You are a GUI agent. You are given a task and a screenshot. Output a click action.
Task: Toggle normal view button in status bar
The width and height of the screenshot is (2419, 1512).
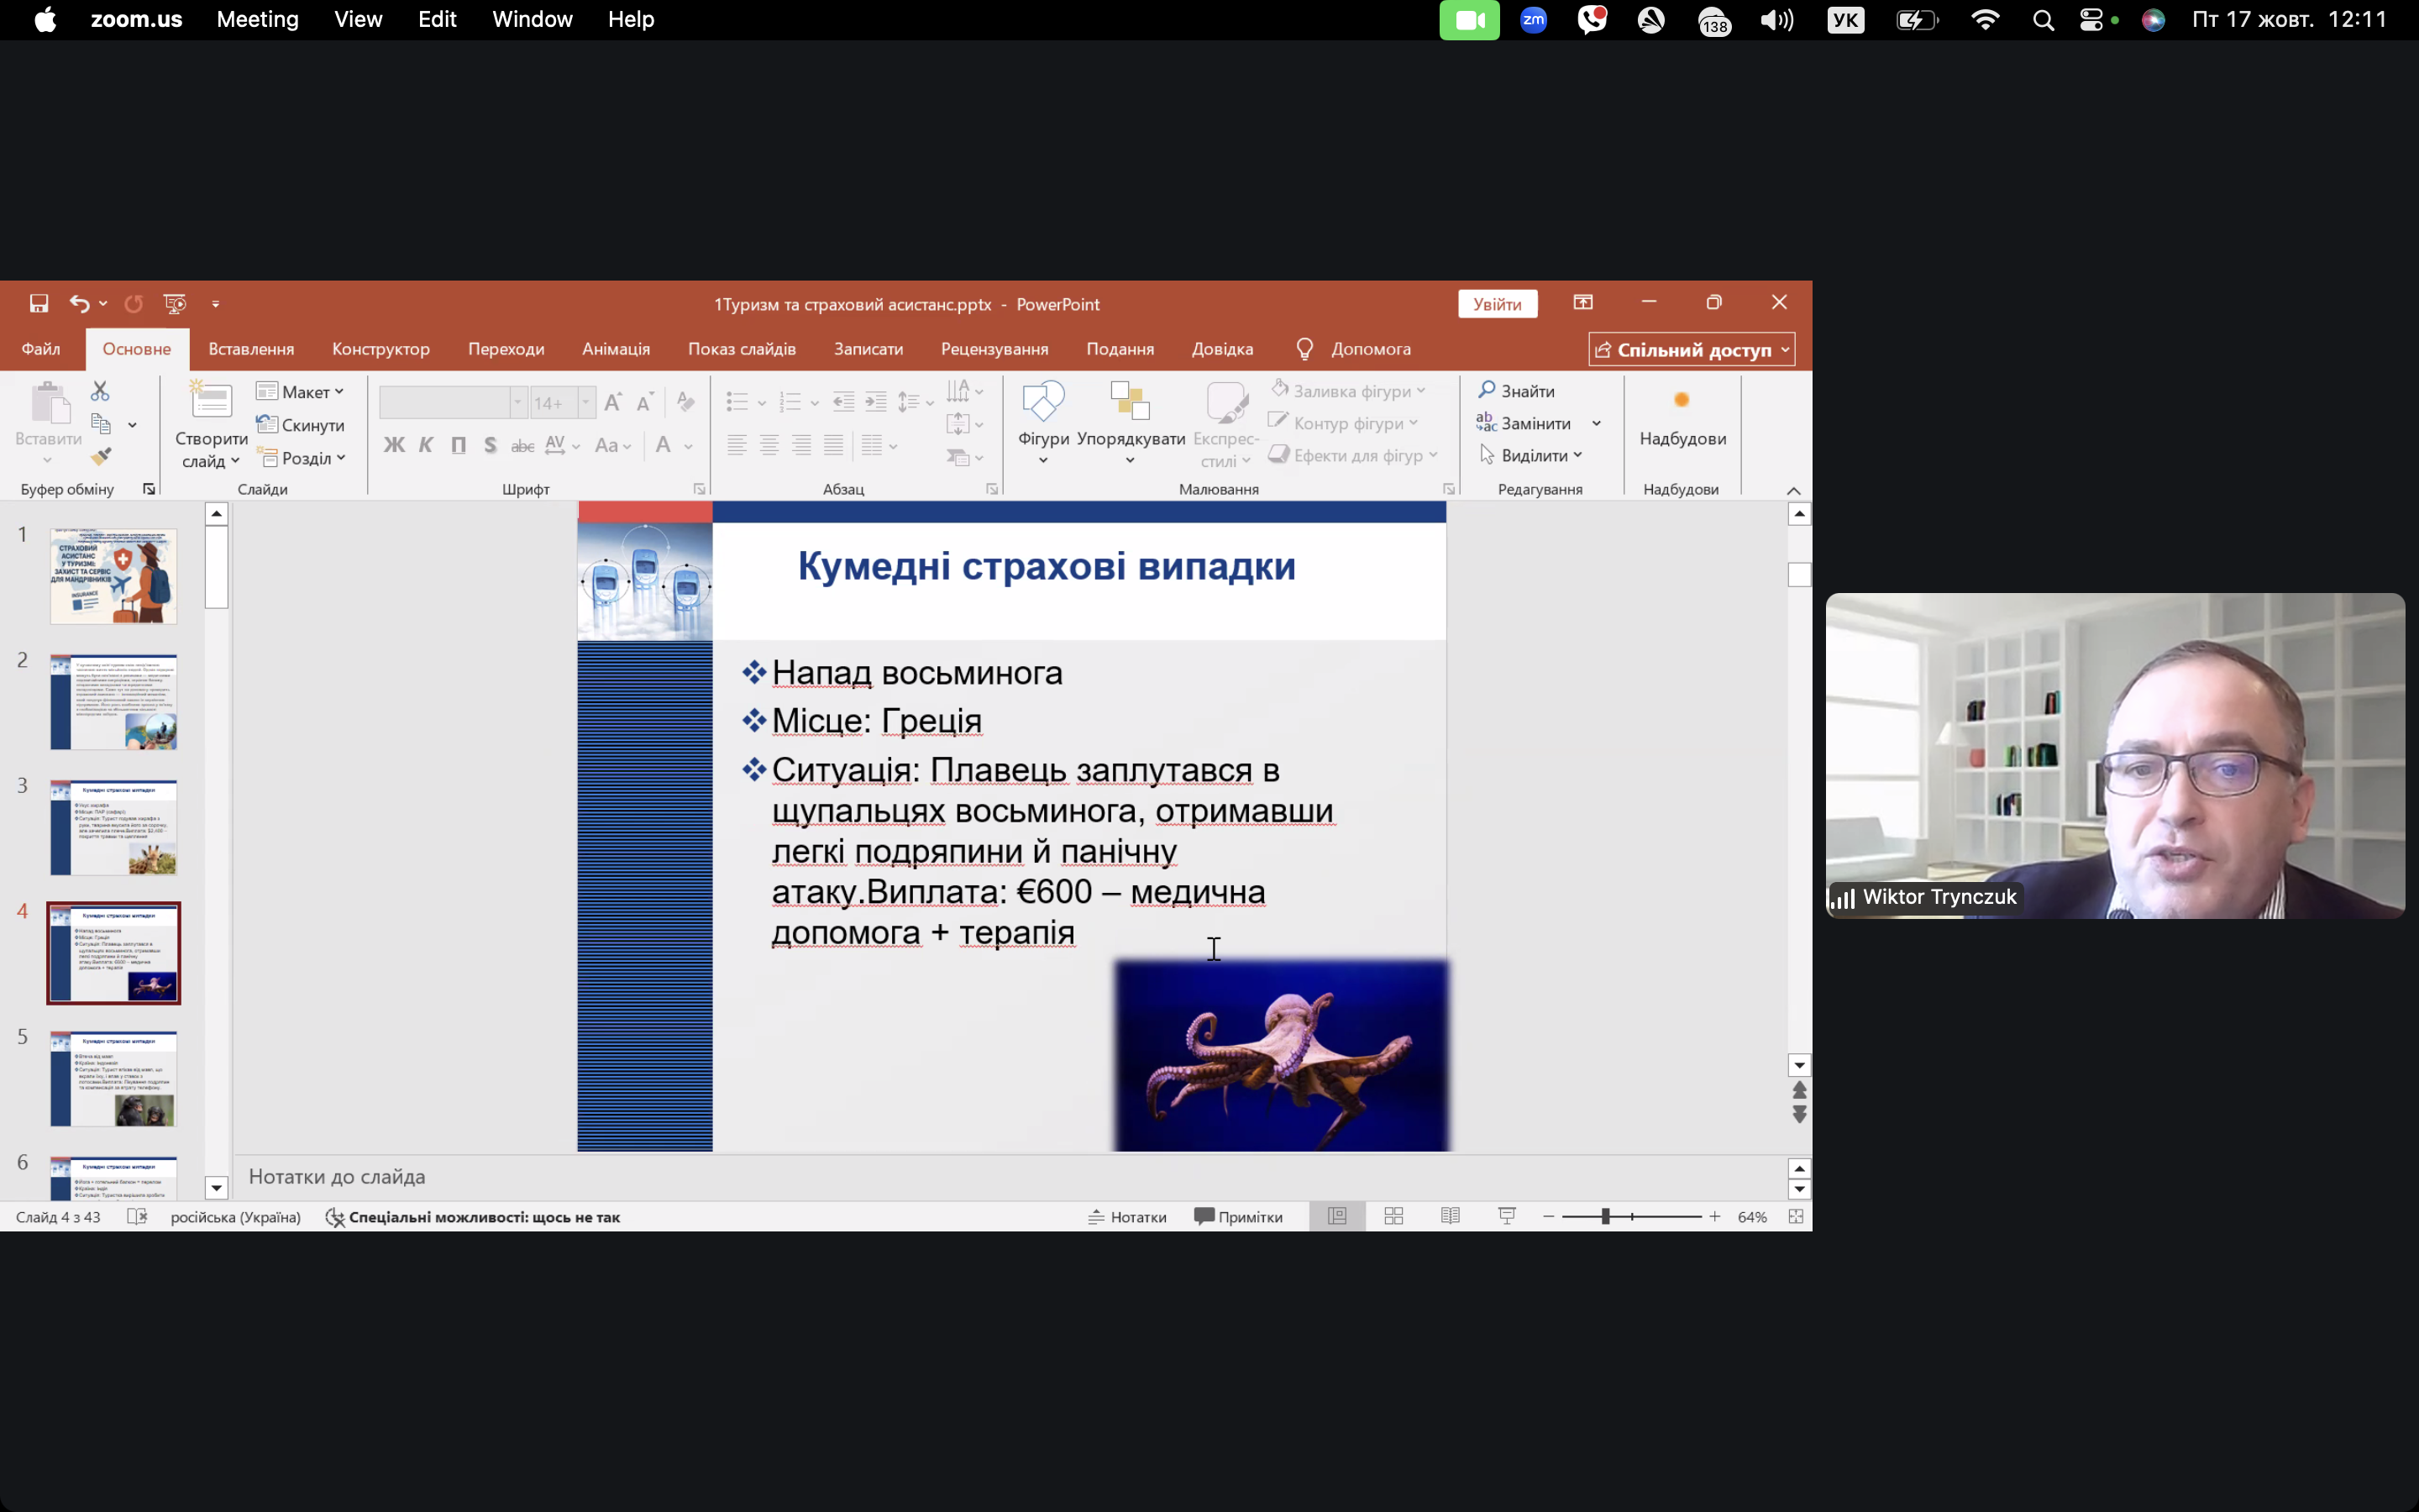1336,1216
